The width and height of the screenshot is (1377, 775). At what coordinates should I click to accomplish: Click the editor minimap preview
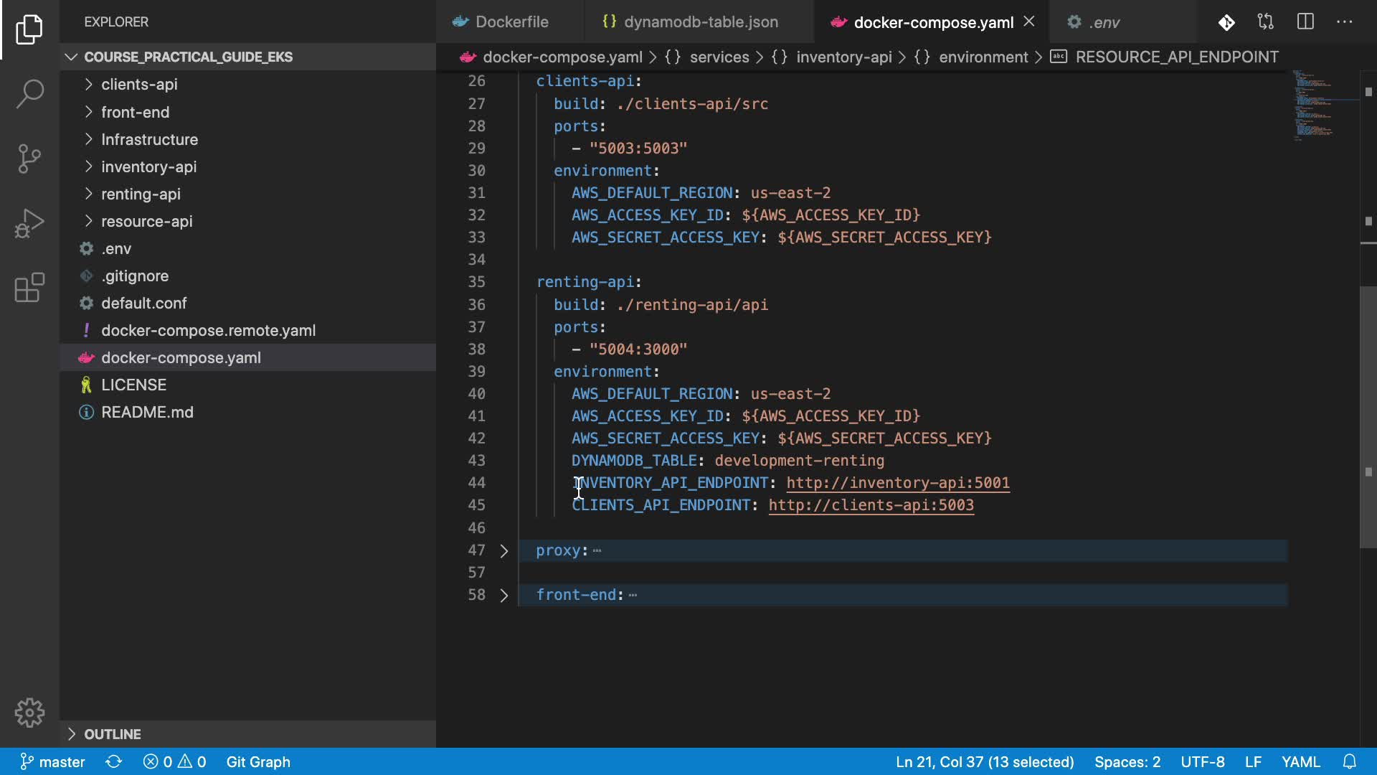click(1314, 104)
